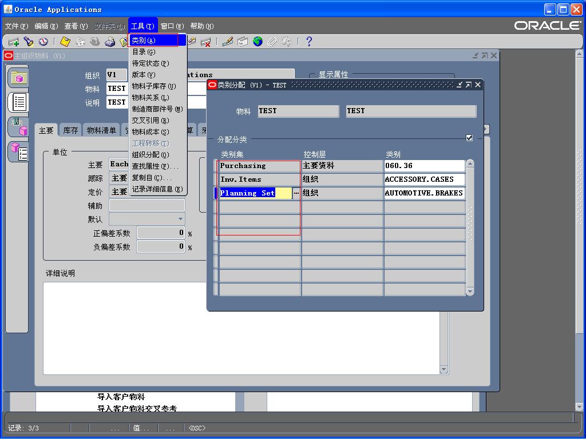Screen dimensions: 586x439
Task: Click the Edit field pencil icon
Action: (x=228, y=42)
